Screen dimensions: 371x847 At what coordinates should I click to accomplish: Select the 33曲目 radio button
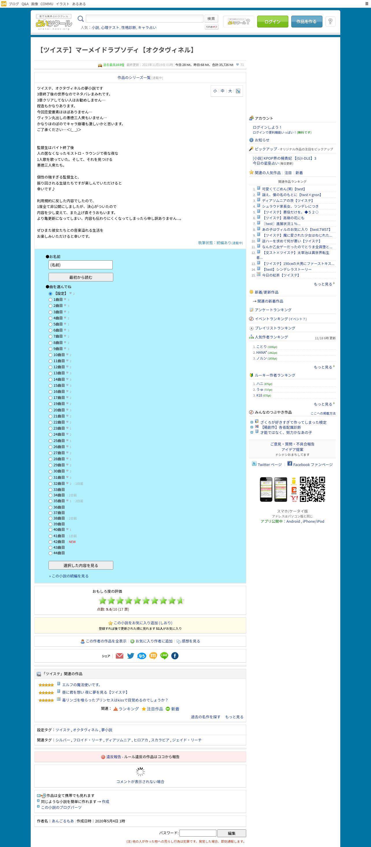point(50,490)
